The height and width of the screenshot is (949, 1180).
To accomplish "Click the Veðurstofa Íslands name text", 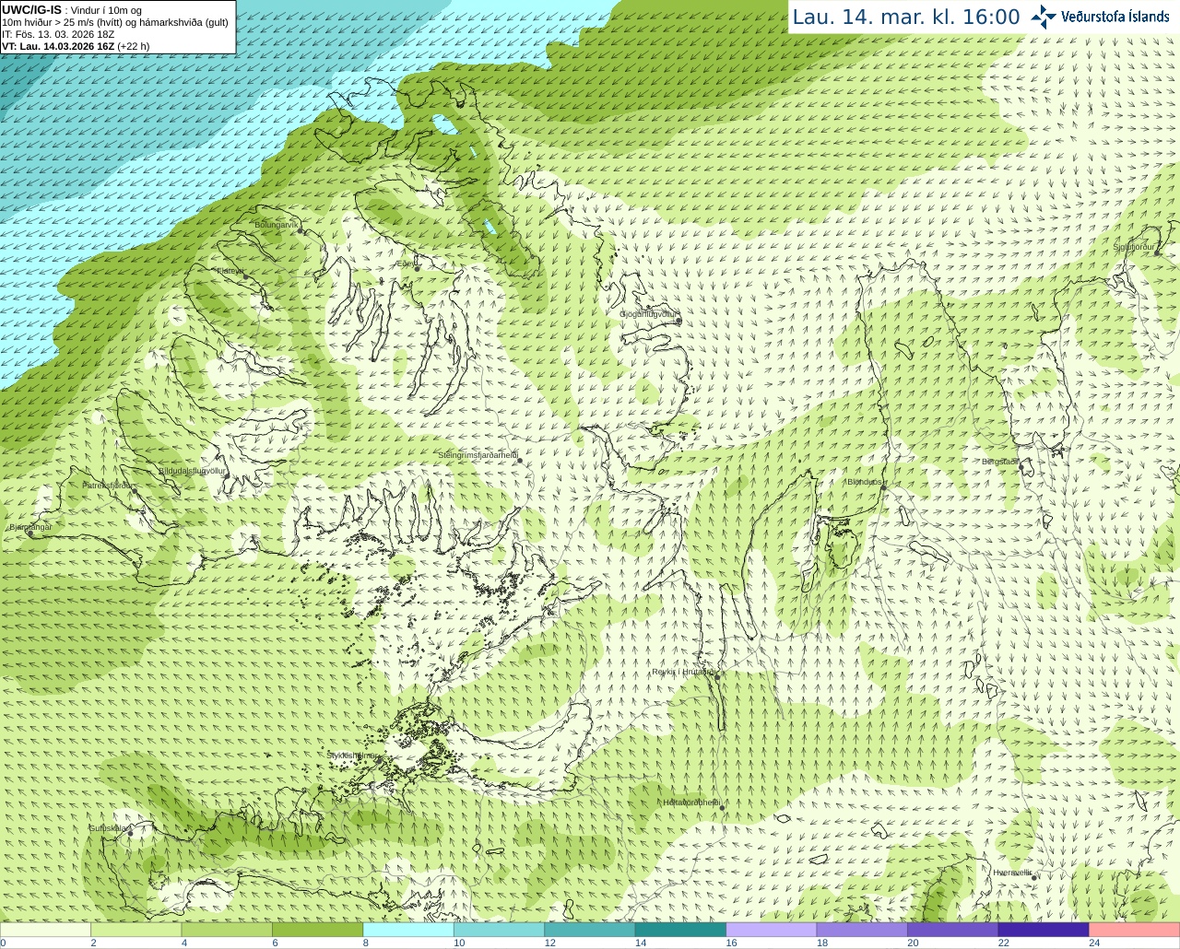I will [1115, 16].
